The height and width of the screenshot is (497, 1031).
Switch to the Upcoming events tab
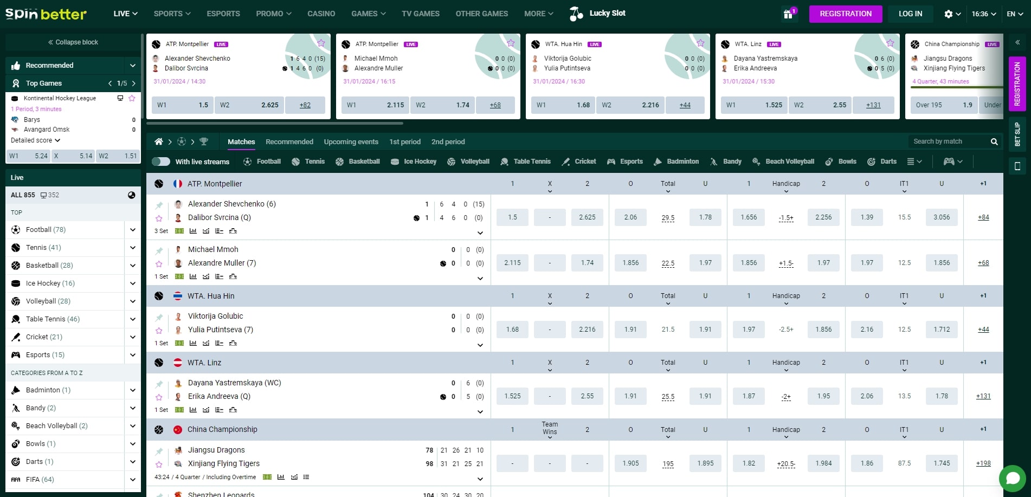351,141
